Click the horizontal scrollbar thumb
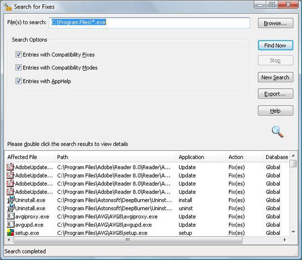 point(128,240)
